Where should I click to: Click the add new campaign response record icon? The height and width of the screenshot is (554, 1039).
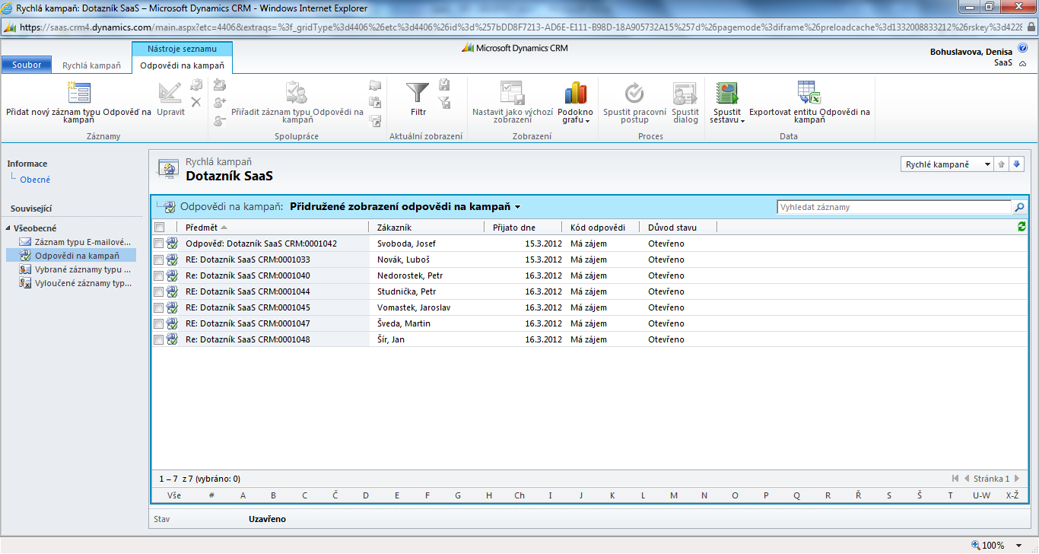(79, 93)
